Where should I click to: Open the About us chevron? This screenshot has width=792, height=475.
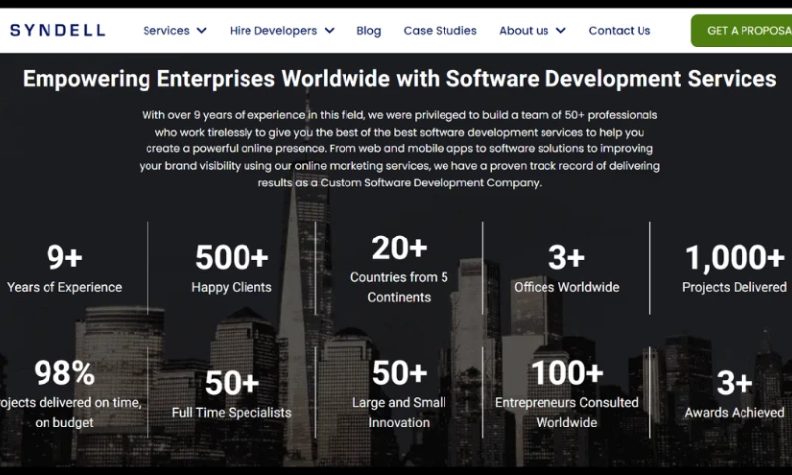tap(561, 31)
